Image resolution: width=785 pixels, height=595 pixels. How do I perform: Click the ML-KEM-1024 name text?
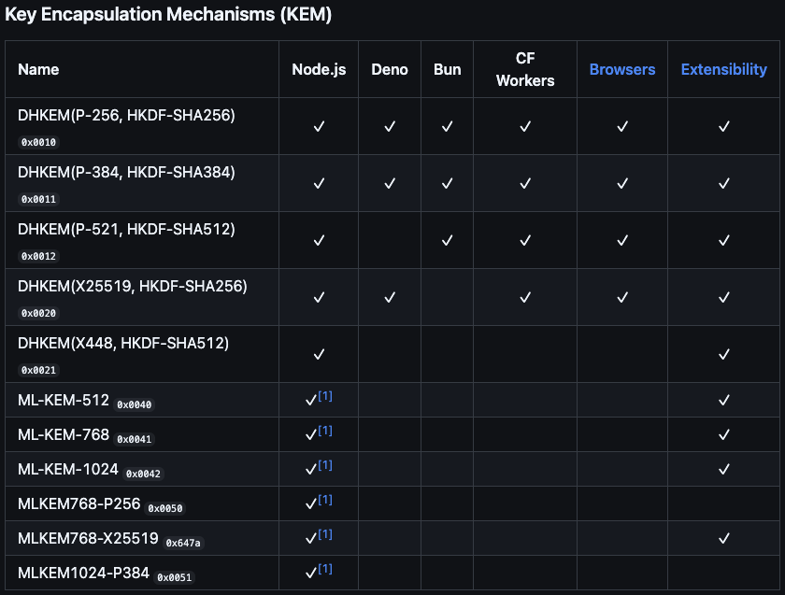coord(67,470)
